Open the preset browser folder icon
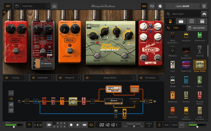Viewport: 211px width, 131px height. click(17, 6)
